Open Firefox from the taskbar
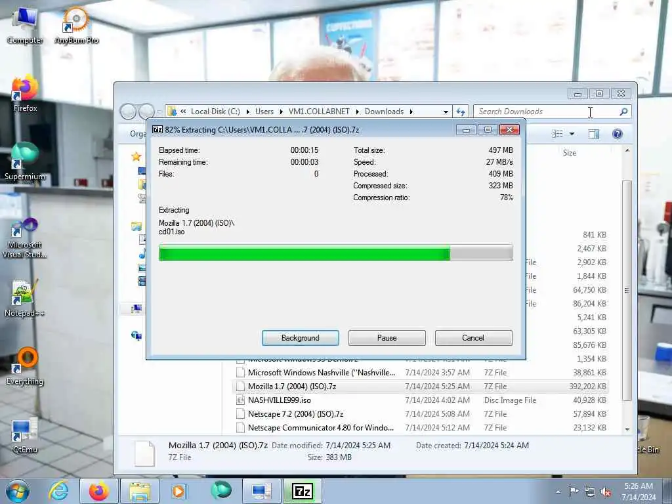The height and width of the screenshot is (504, 672). (99, 491)
